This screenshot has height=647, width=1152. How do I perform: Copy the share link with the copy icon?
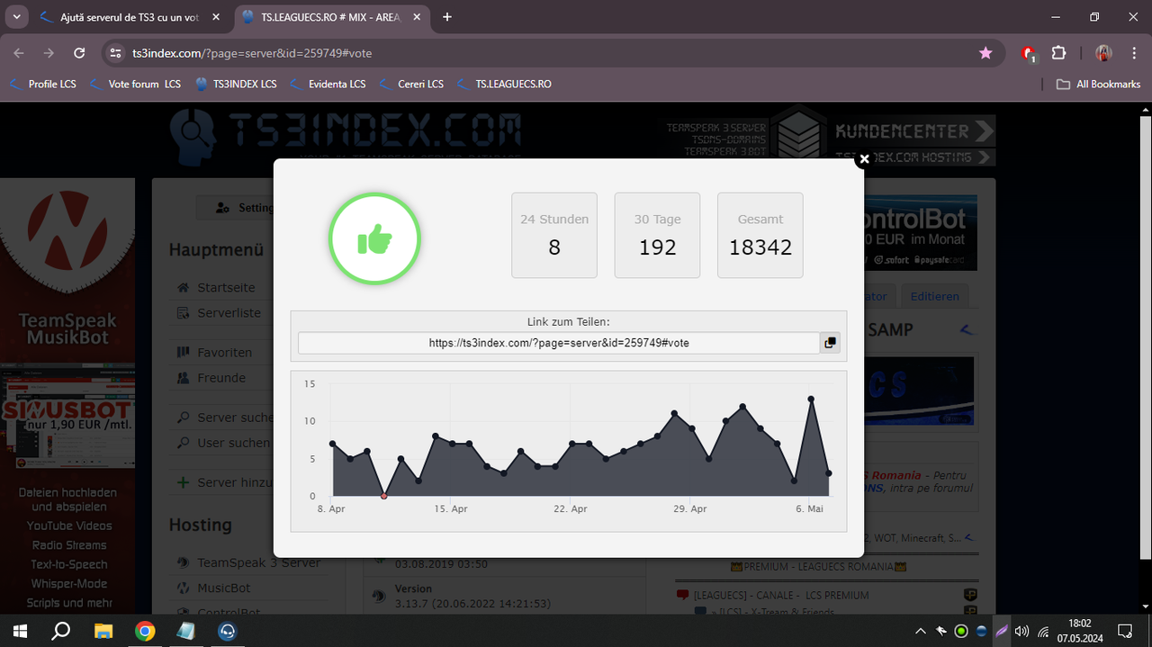[x=830, y=343]
